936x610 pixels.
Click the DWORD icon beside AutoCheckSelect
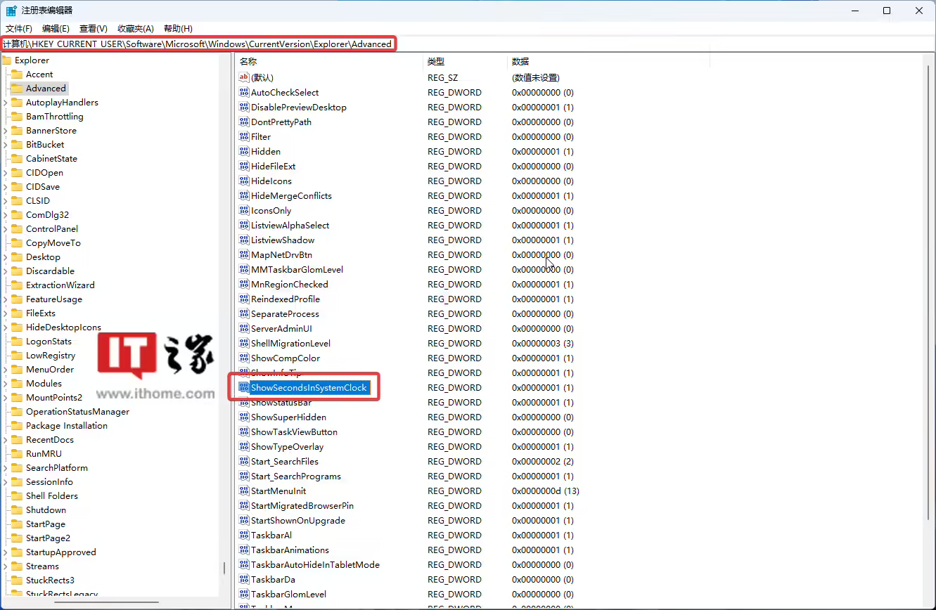244,92
